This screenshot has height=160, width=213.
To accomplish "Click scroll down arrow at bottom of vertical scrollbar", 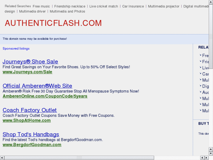I will point(211,154).
